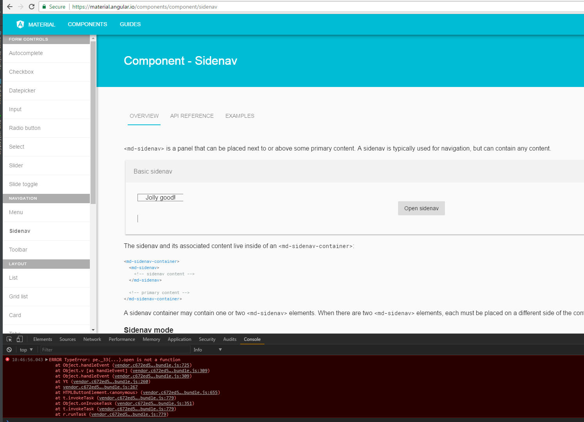Select Datepicker in the components sidebar

pos(22,90)
